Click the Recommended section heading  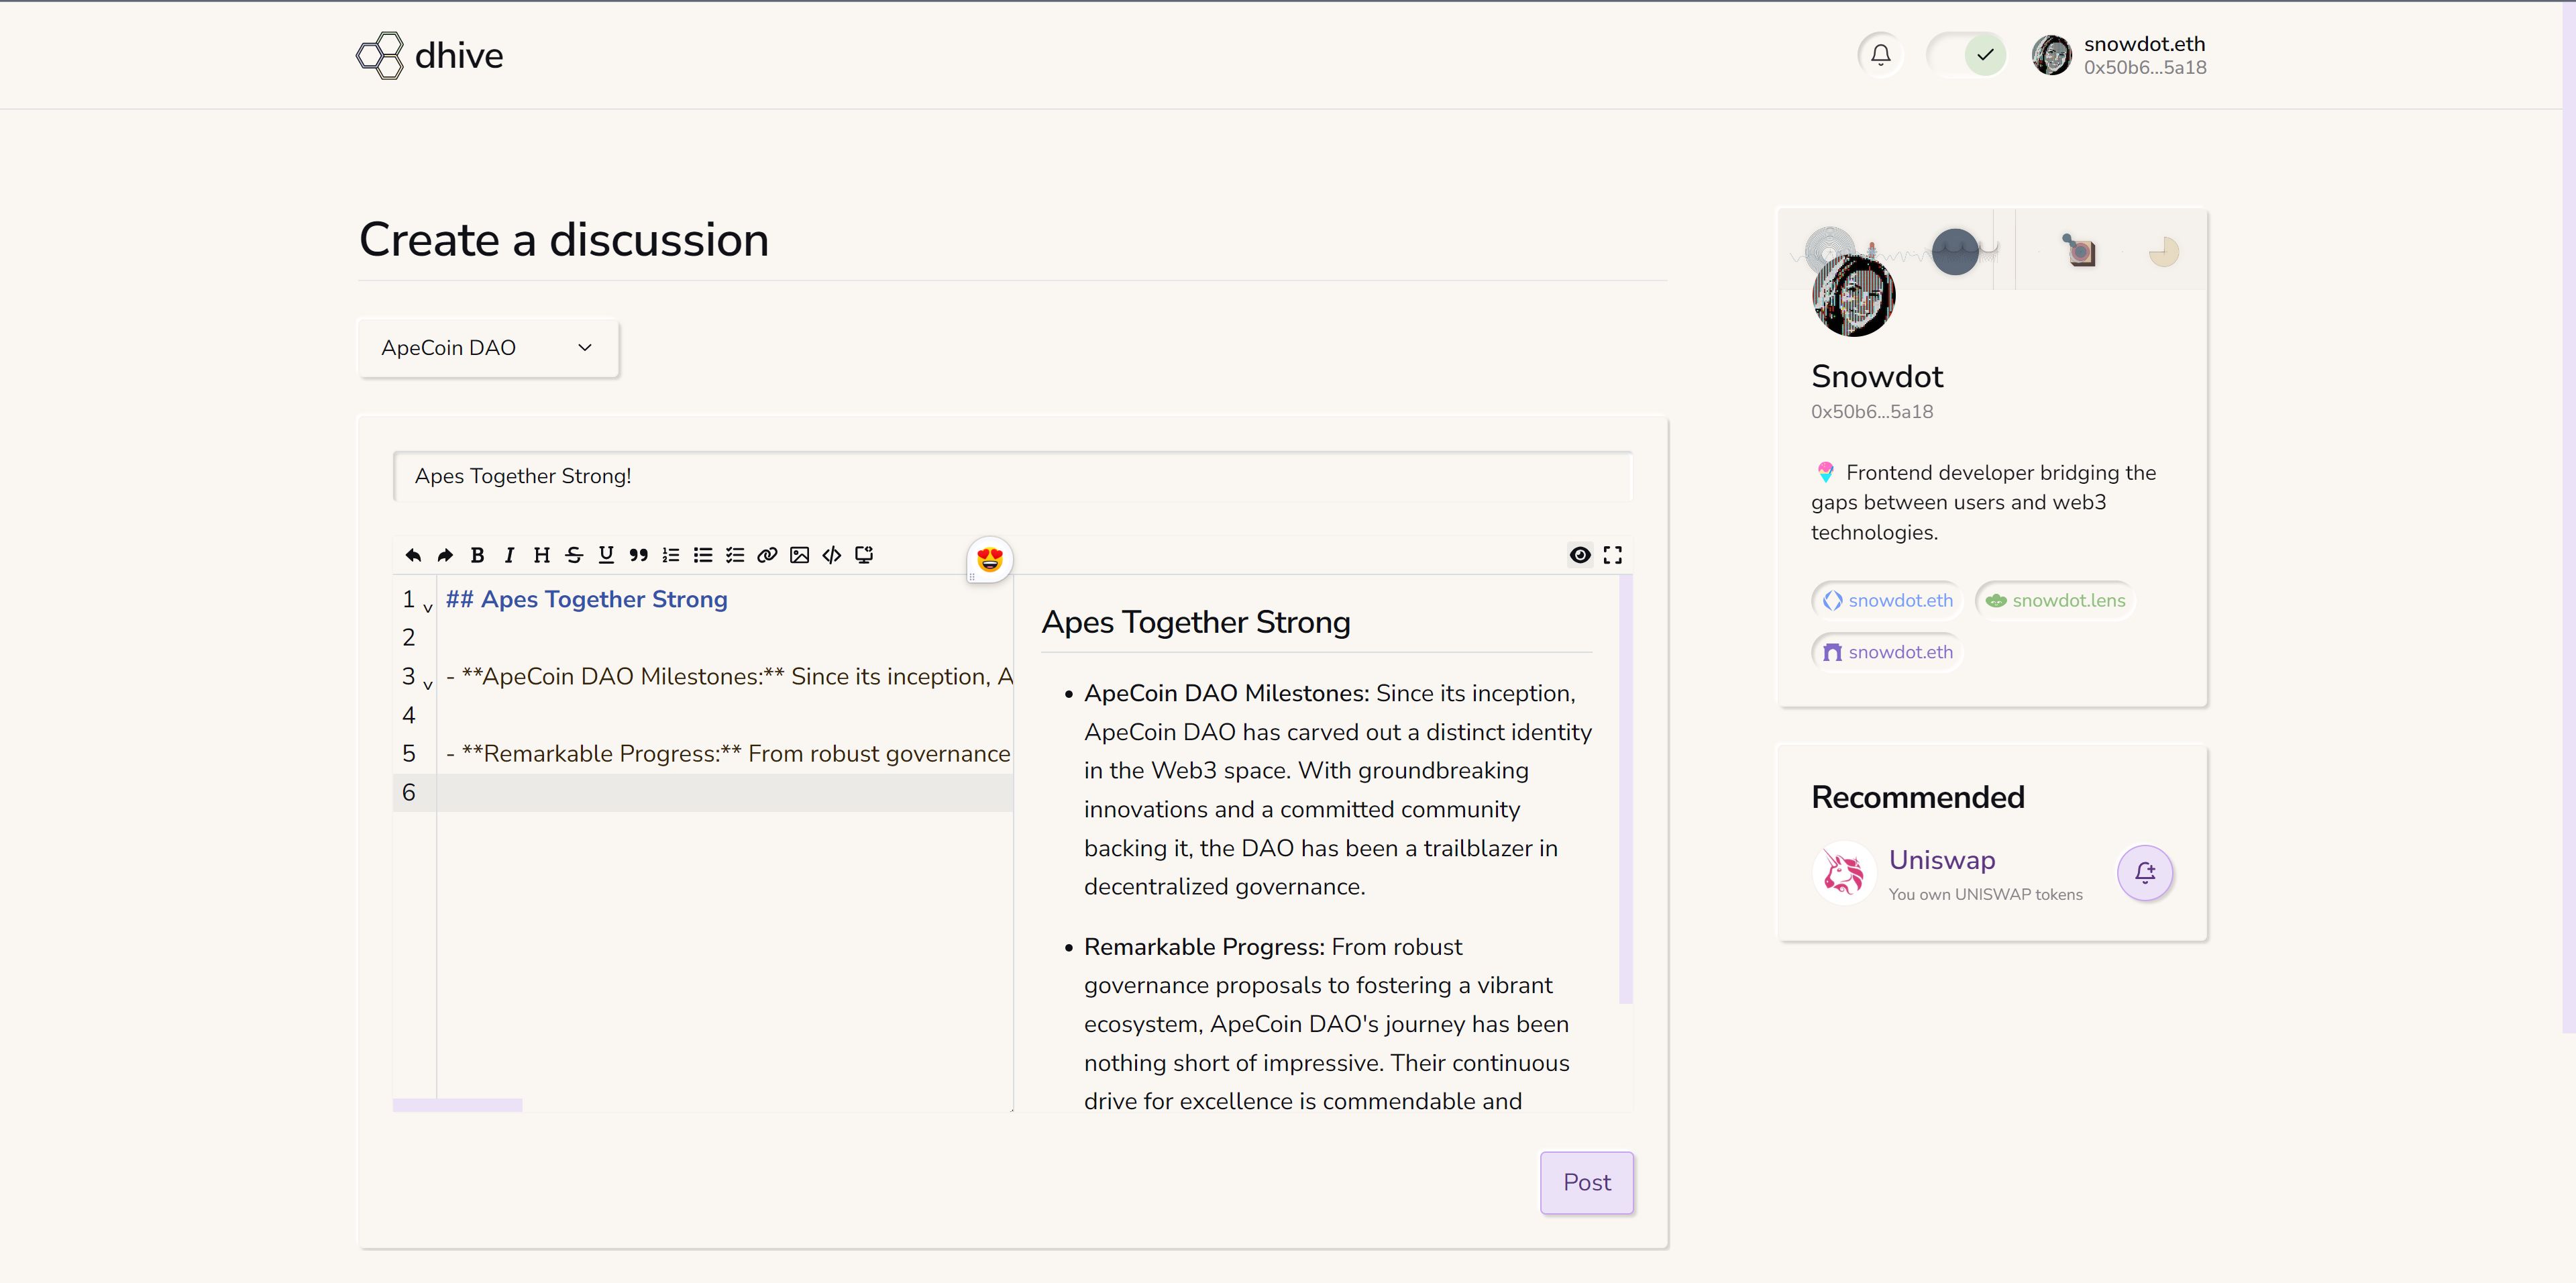(1917, 797)
